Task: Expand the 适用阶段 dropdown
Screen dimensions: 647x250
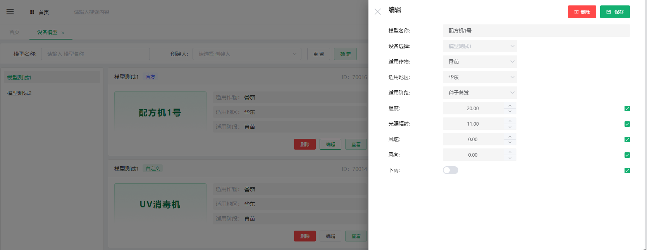Action: tap(480, 93)
